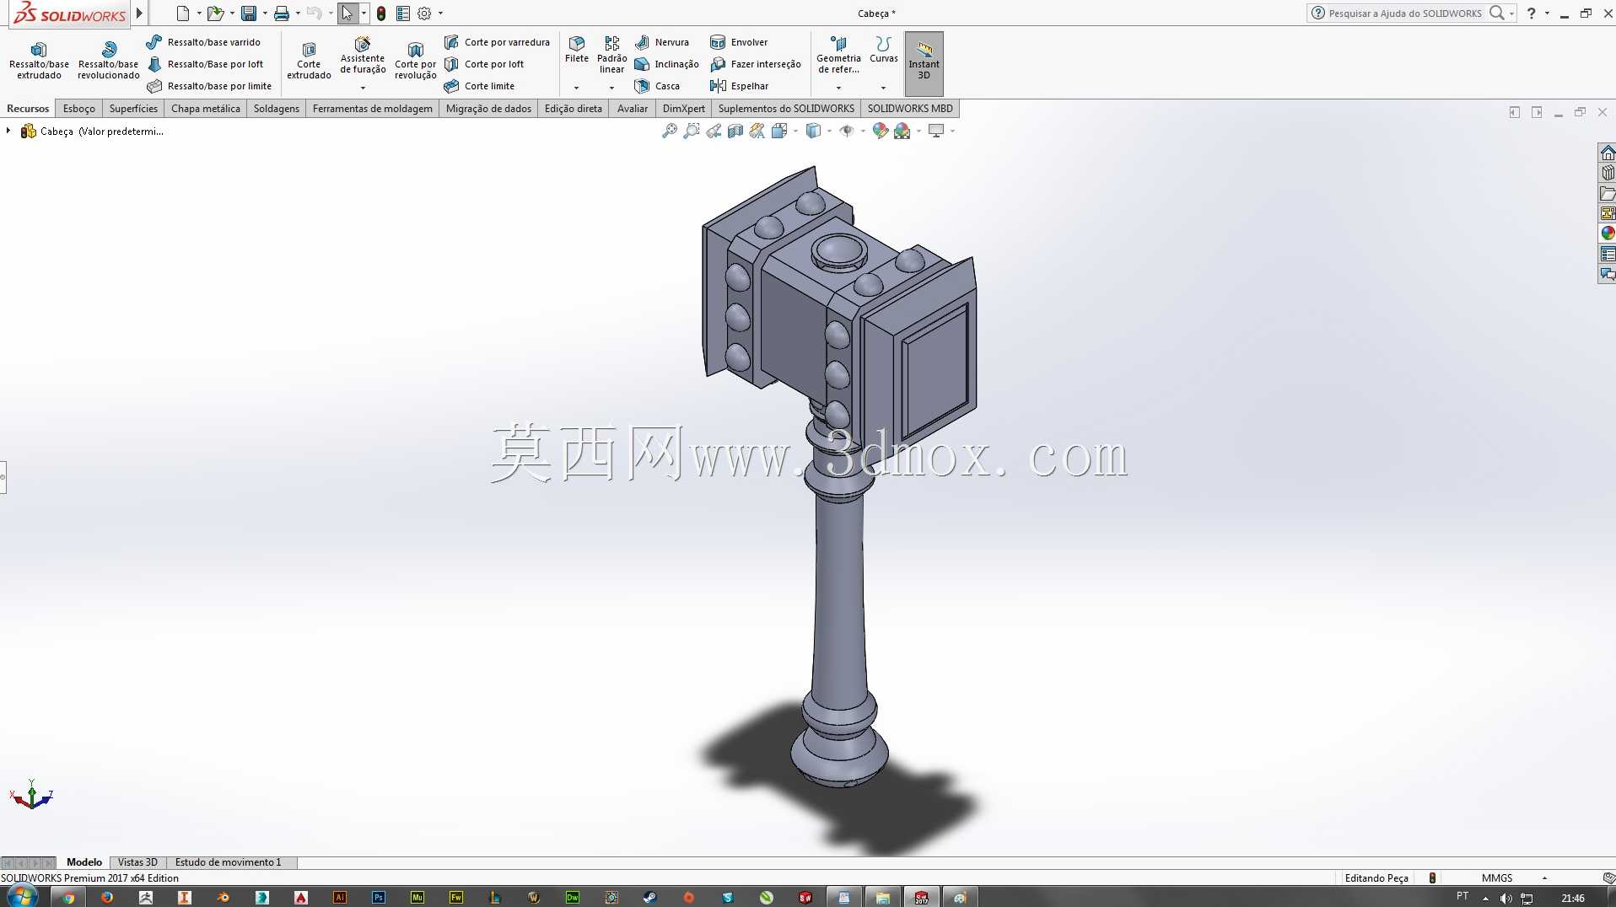This screenshot has height=907, width=1616.
Task: Choose Corte por varredura
Action: pos(497,42)
